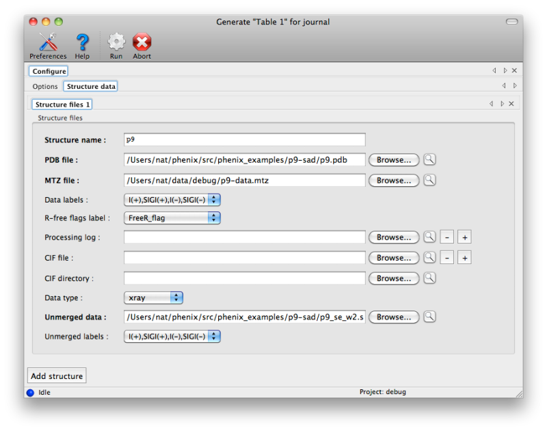The image size is (547, 431).
Task: Click the red Abort icon
Action: click(x=142, y=45)
